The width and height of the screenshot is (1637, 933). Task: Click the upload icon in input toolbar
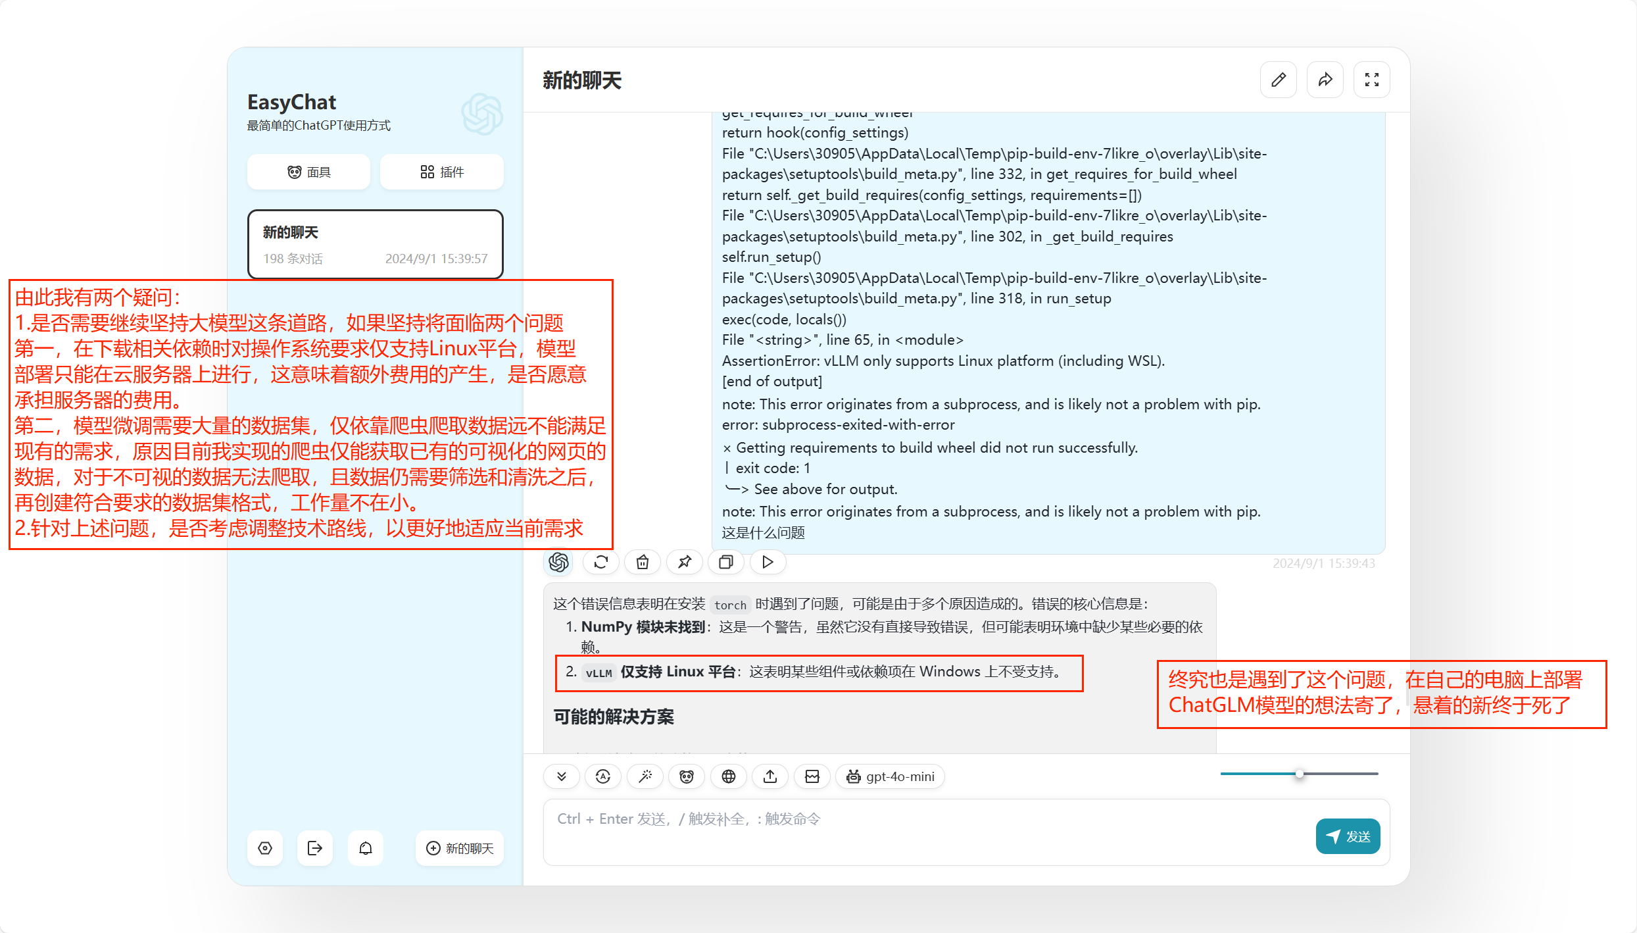[770, 776]
